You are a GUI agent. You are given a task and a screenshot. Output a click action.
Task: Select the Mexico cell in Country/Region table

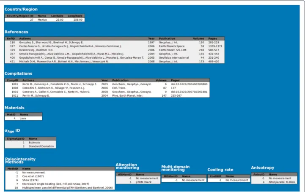tap(42, 20)
